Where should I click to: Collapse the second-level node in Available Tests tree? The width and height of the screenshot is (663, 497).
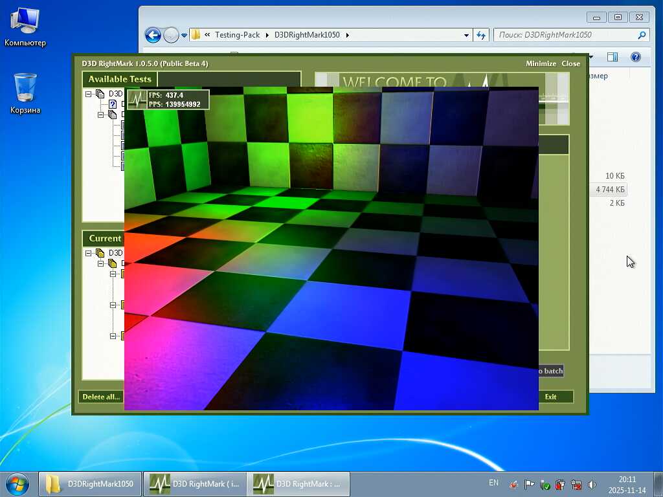click(101, 115)
